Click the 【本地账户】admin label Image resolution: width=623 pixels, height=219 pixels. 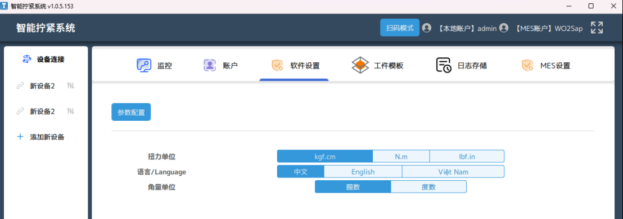tap(467, 28)
